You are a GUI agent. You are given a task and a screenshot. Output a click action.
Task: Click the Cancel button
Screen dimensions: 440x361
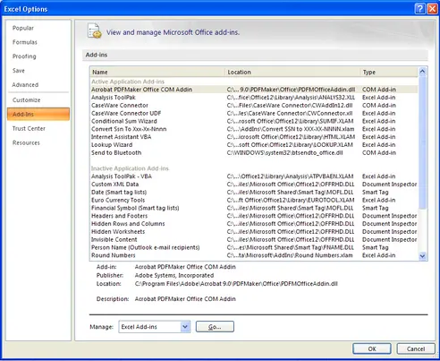pyautogui.click(x=416, y=348)
